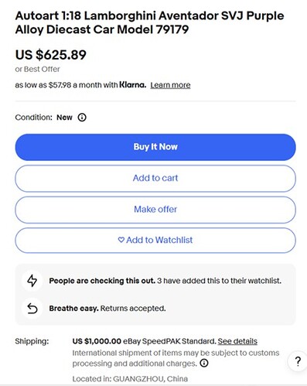Click the Make offer button

pos(155,210)
